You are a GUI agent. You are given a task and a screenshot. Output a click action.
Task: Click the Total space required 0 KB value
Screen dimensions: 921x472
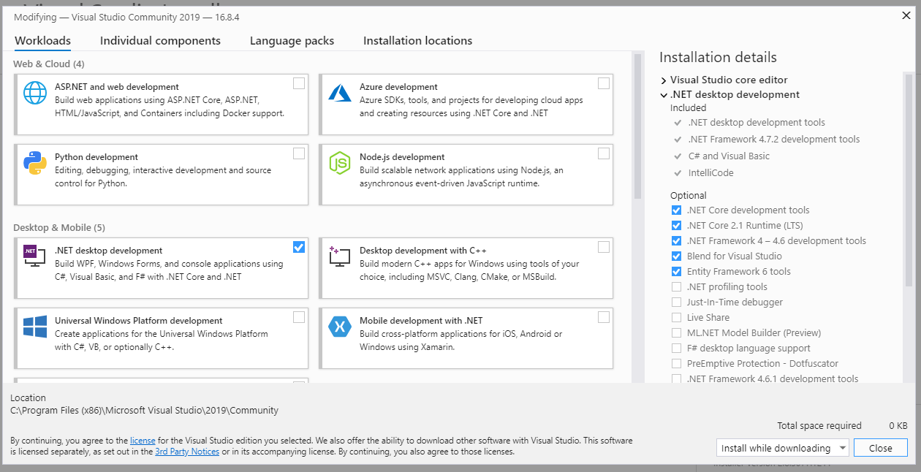tap(898, 426)
